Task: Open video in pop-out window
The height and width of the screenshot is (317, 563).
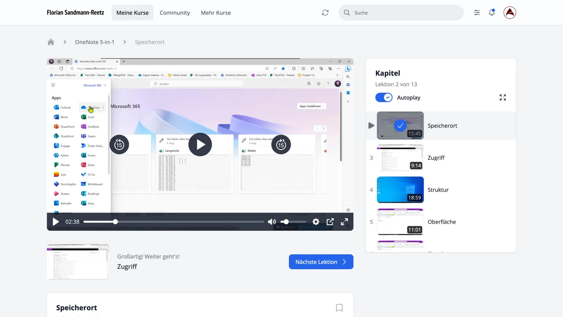Action: click(x=330, y=222)
